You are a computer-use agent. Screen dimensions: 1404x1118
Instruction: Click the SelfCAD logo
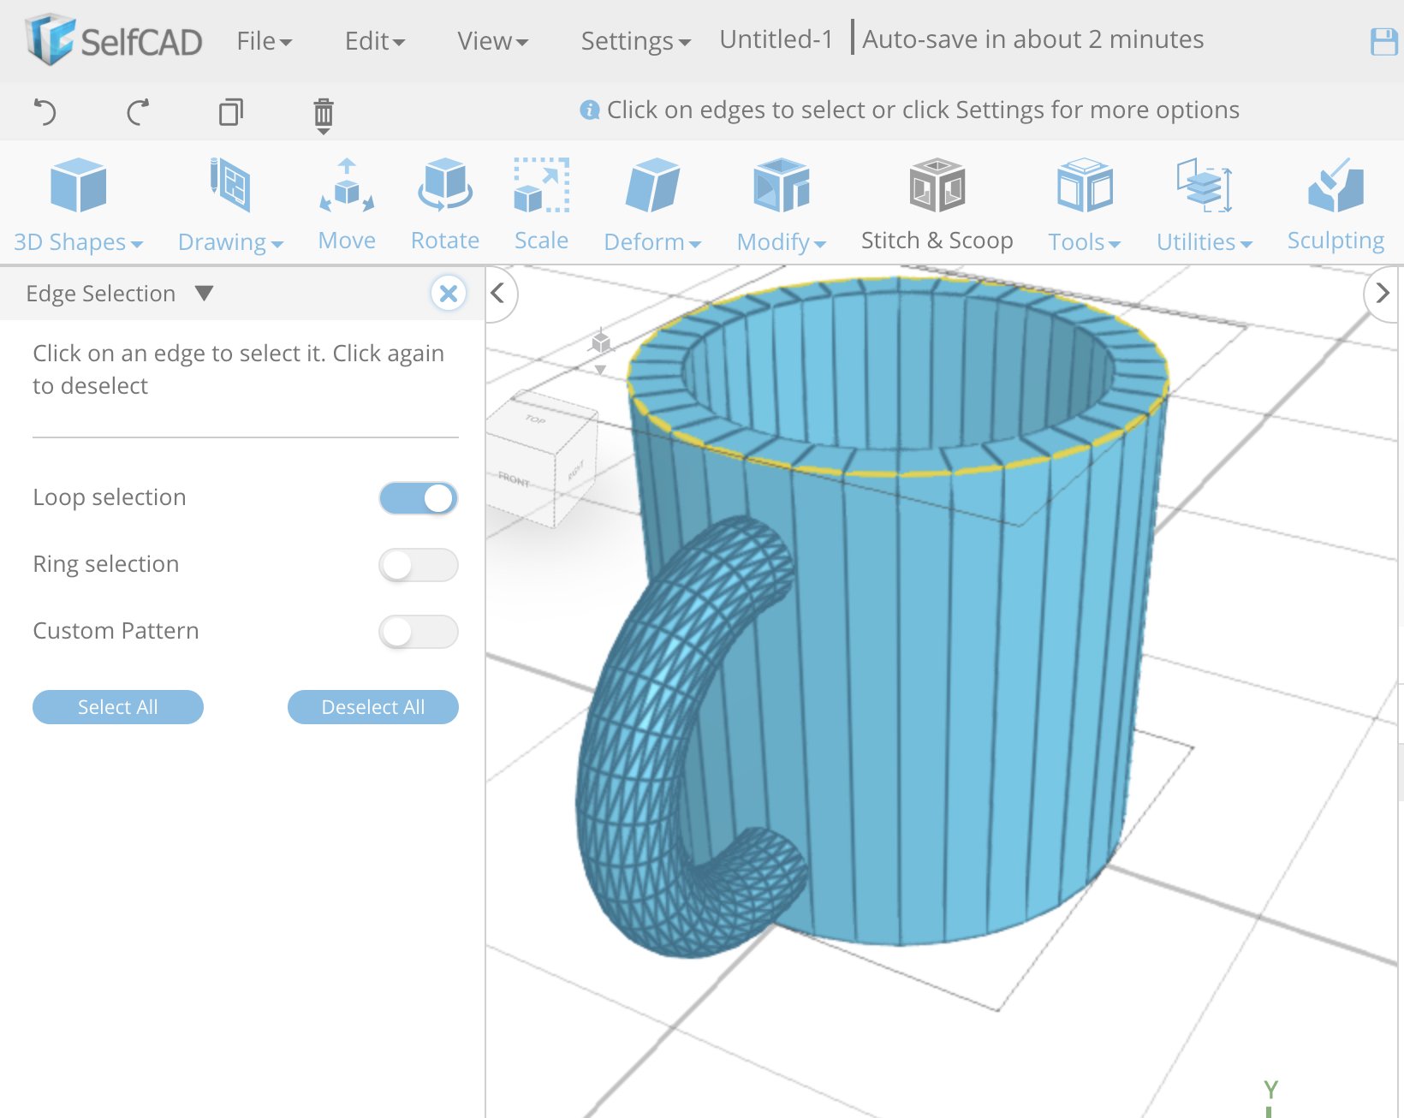point(114,39)
